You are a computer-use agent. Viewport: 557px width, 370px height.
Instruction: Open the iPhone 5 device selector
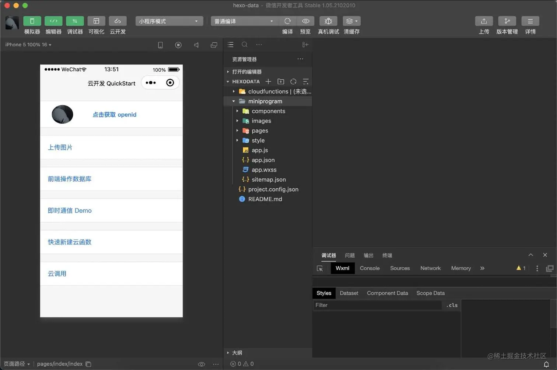28,45
